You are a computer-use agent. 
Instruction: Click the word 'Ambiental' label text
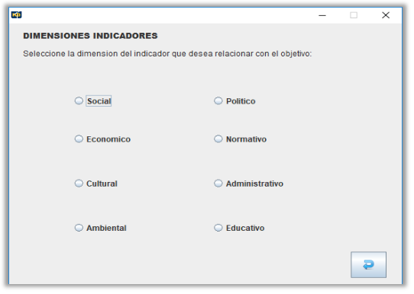tap(106, 228)
